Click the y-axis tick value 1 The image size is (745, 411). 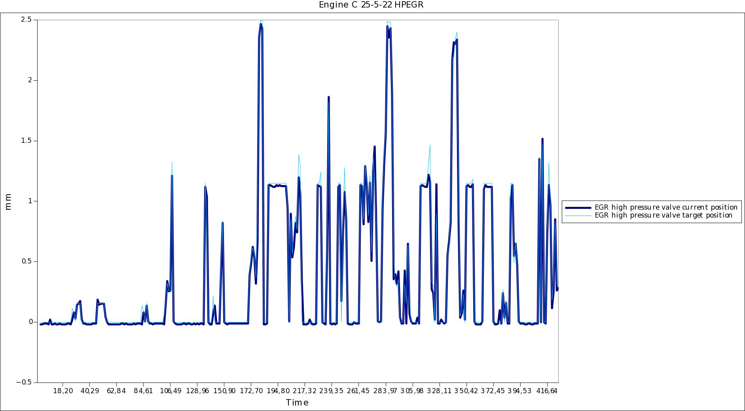(x=30, y=201)
